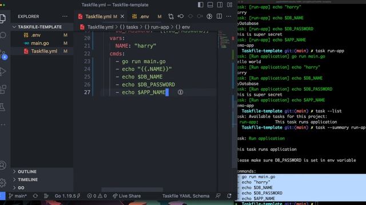366x205 pixels.
Task: Open problems counter with 0 errors
Action: tap(97, 196)
